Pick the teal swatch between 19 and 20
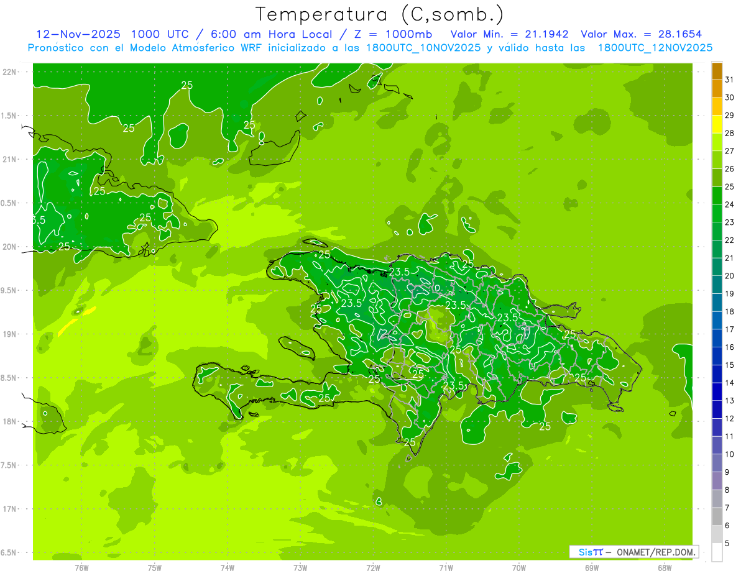This screenshot has width=746, height=576. point(717,285)
